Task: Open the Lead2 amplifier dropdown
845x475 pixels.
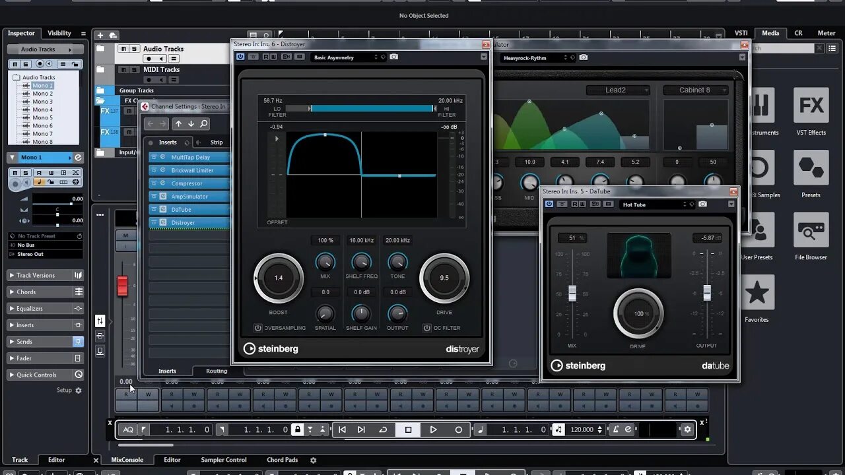Action: point(618,90)
